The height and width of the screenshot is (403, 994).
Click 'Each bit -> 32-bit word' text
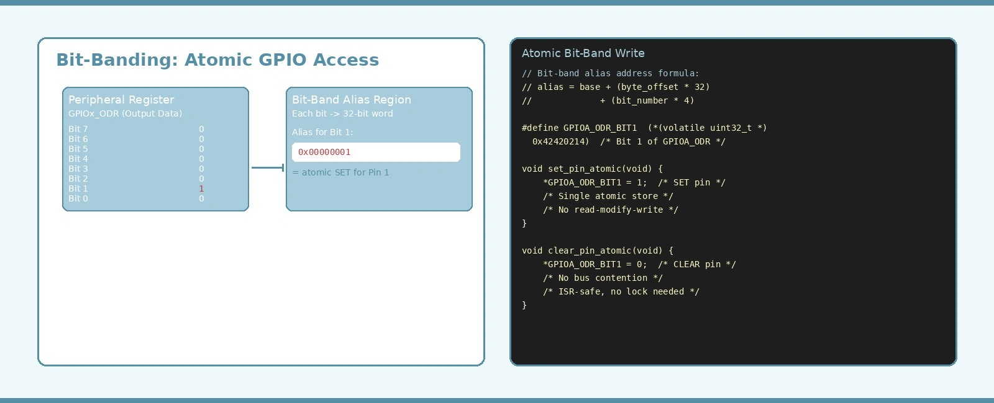(342, 113)
